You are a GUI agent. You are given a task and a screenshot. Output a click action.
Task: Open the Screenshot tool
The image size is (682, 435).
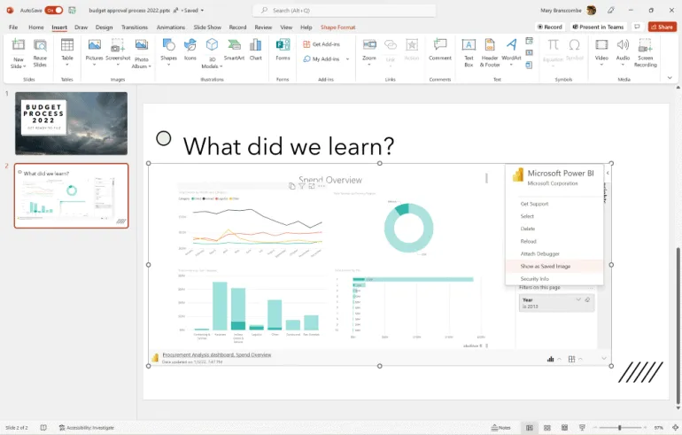pos(118,52)
